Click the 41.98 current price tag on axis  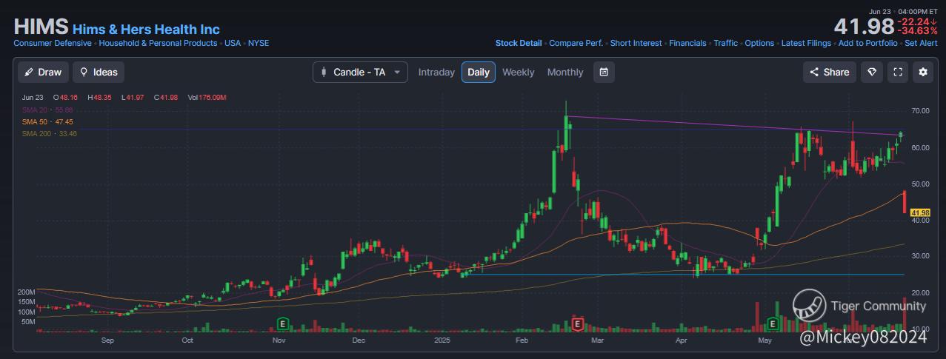coord(919,213)
